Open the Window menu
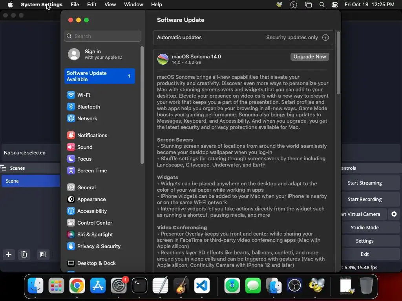 133,5
